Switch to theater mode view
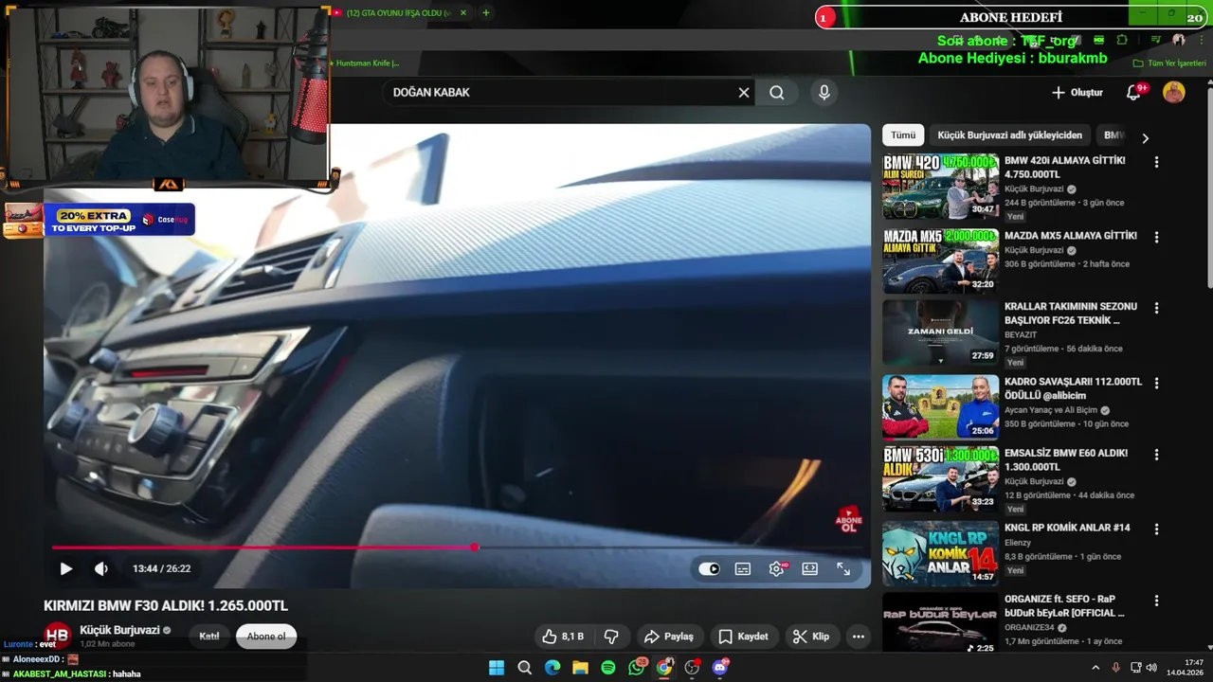 tap(809, 569)
